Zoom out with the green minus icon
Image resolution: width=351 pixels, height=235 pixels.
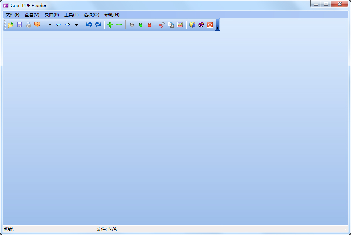(x=119, y=25)
